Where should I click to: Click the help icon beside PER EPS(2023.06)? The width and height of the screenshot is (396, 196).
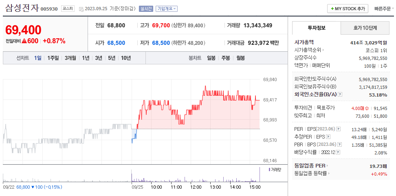point(339,129)
